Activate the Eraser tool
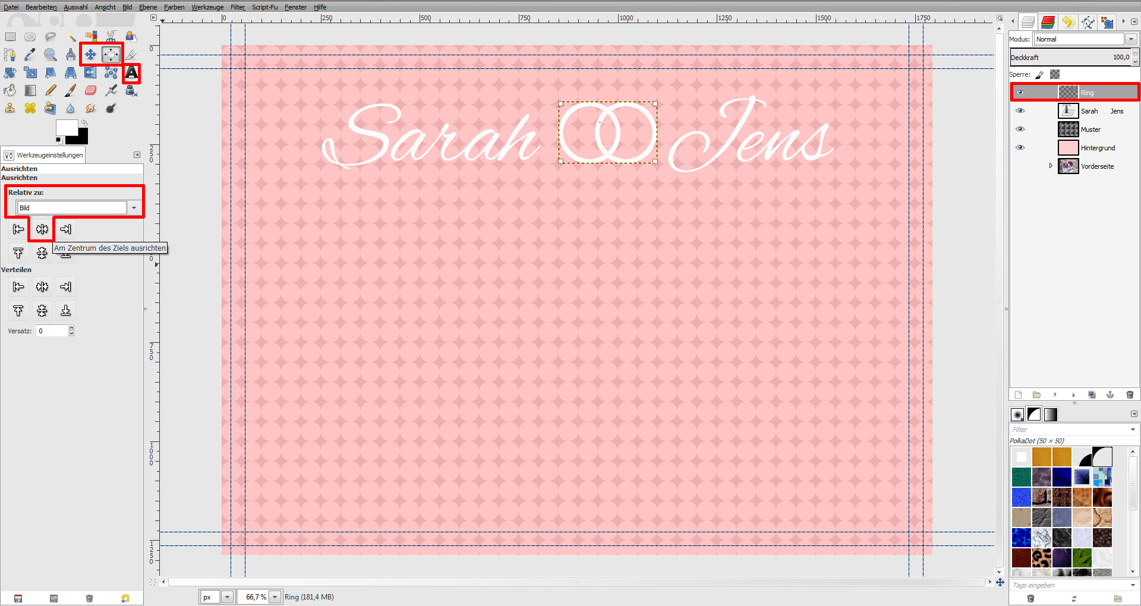This screenshot has height=606, width=1141. coord(90,90)
